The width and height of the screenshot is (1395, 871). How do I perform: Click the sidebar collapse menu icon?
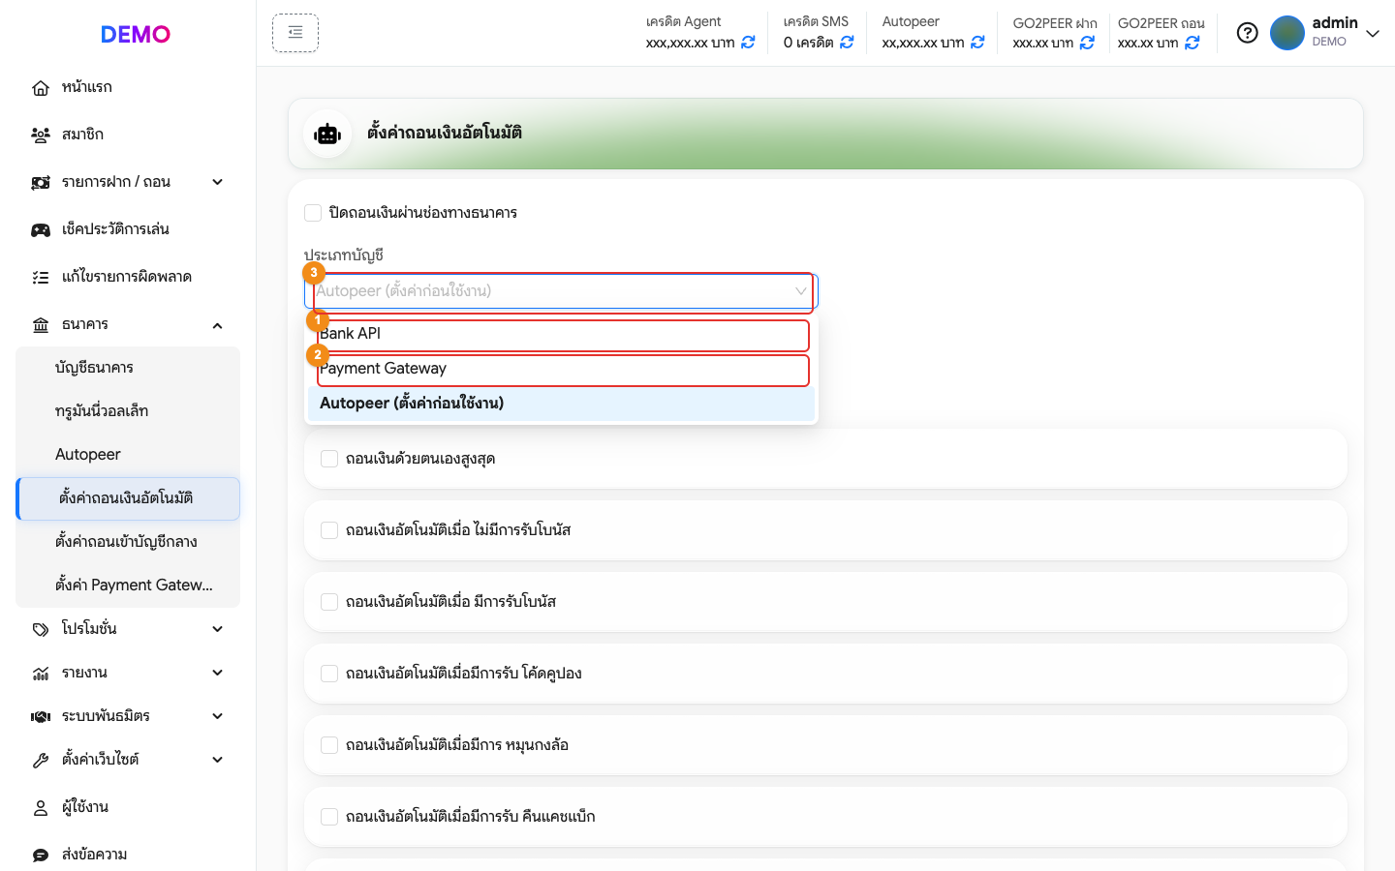[x=295, y=33]
